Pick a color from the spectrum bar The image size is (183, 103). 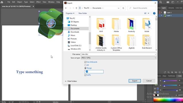click(168, 100)
